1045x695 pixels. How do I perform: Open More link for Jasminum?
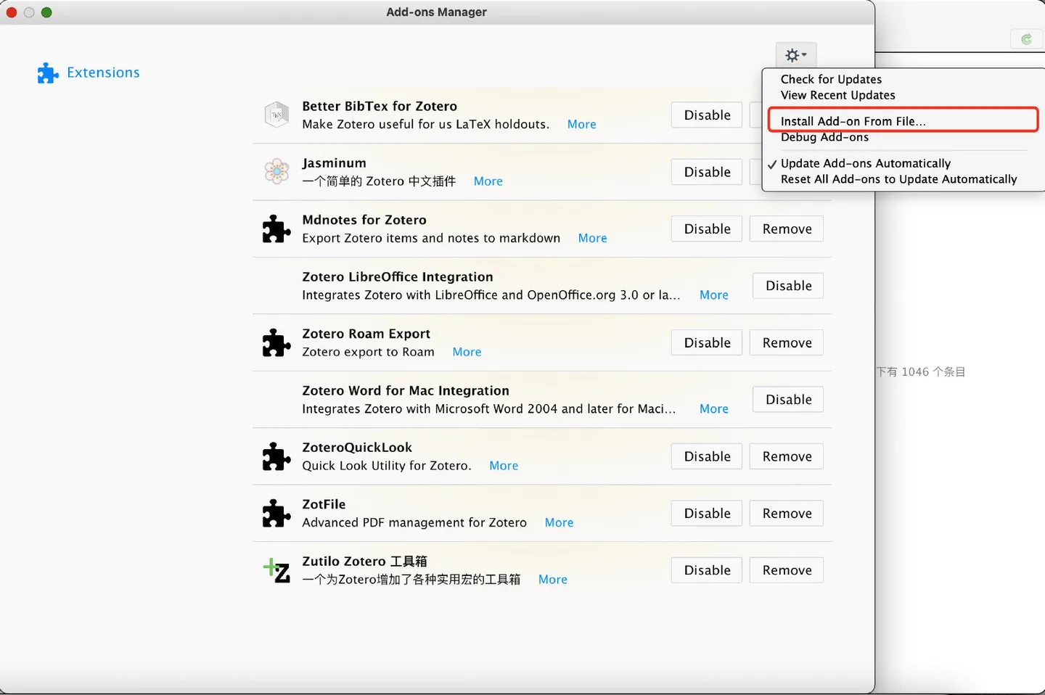click(x=488, y=181)
